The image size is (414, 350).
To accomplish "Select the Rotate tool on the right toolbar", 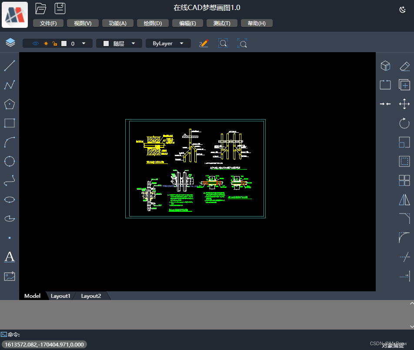I will coord(404,123).
